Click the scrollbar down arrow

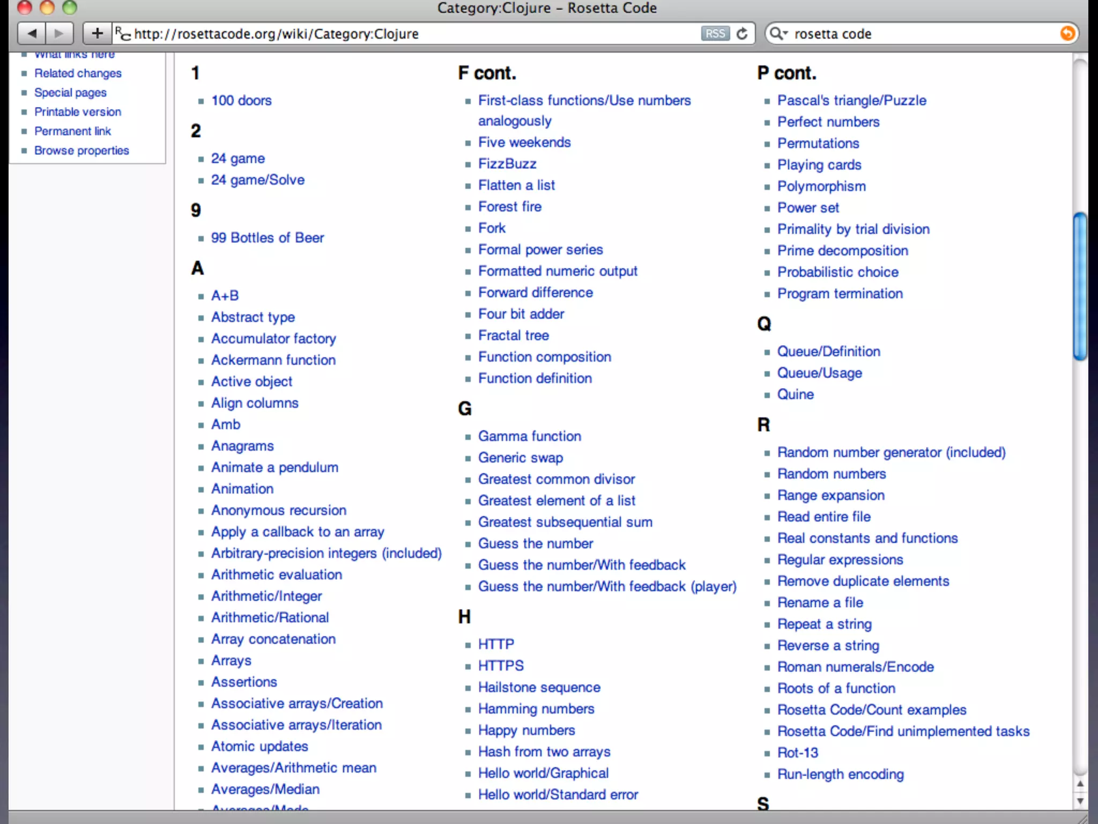(1080, 801)
